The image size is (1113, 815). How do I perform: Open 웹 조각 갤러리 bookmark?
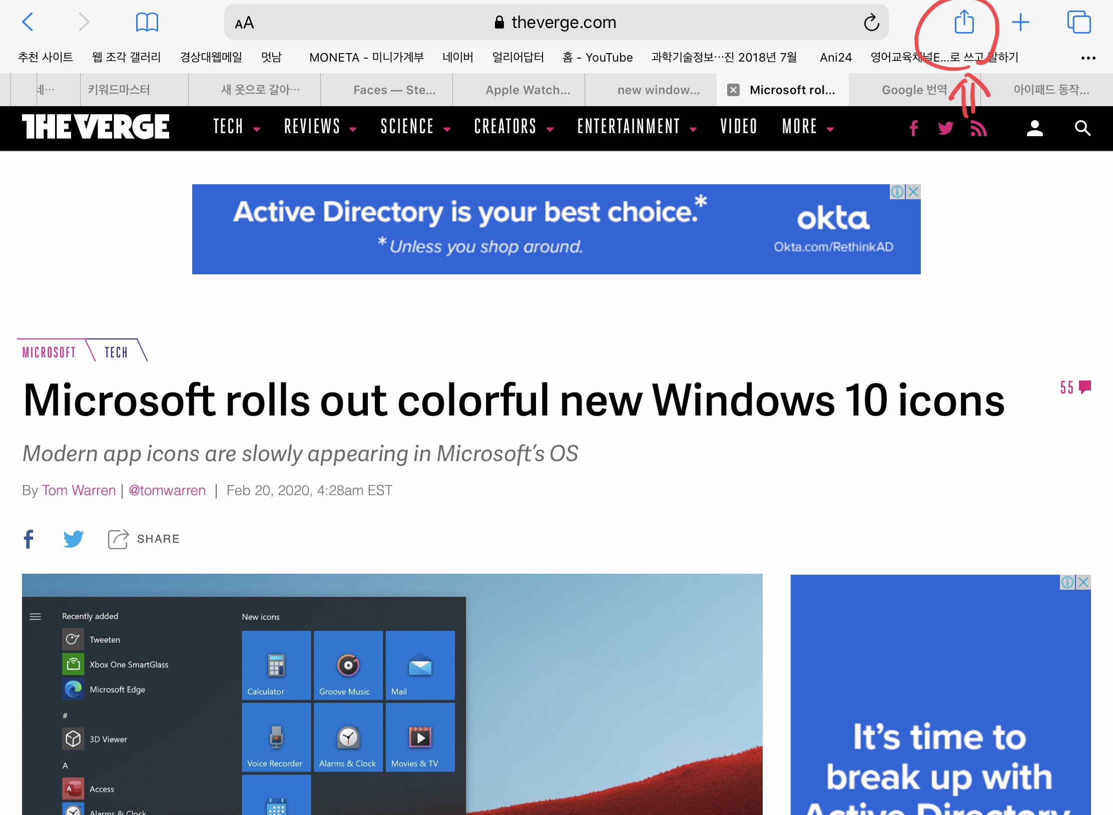pos(126,57)
